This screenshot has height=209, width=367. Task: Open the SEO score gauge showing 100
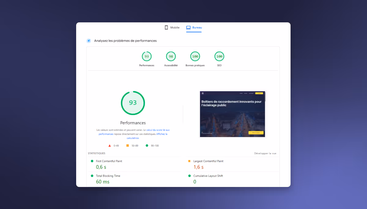point(219,56)
